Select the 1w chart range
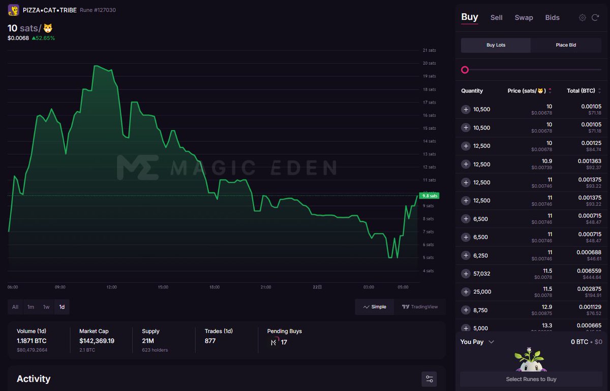Image resolution: width=610 pixels, height=391 pixels. (46, 307)
